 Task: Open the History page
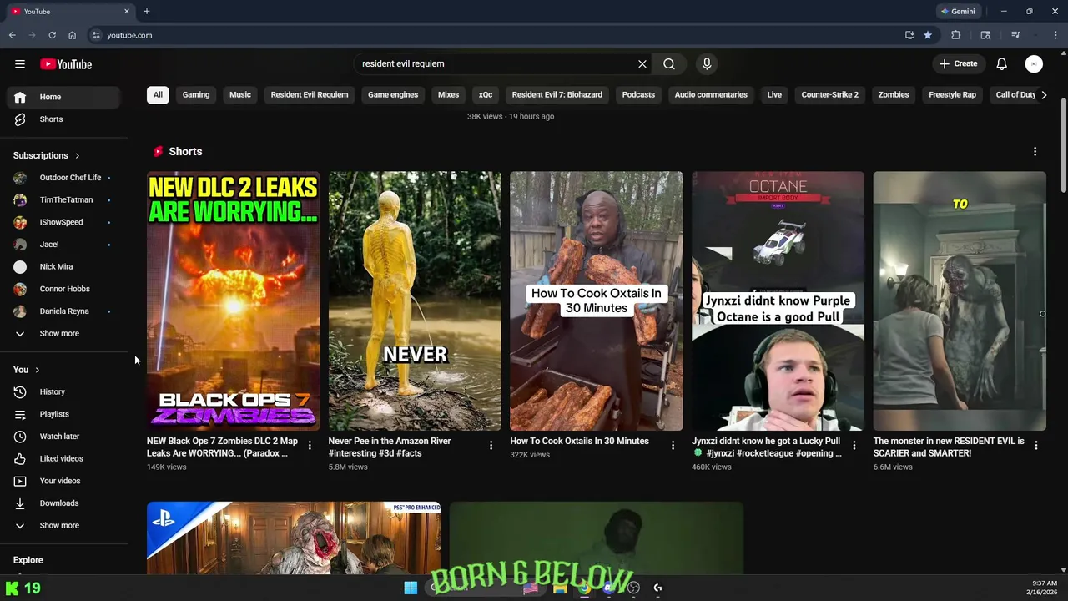click(x=63, y=391)
